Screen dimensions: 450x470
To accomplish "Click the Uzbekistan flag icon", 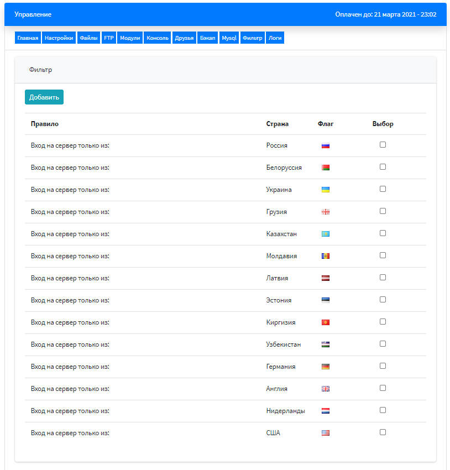I will tap(326, 344).
